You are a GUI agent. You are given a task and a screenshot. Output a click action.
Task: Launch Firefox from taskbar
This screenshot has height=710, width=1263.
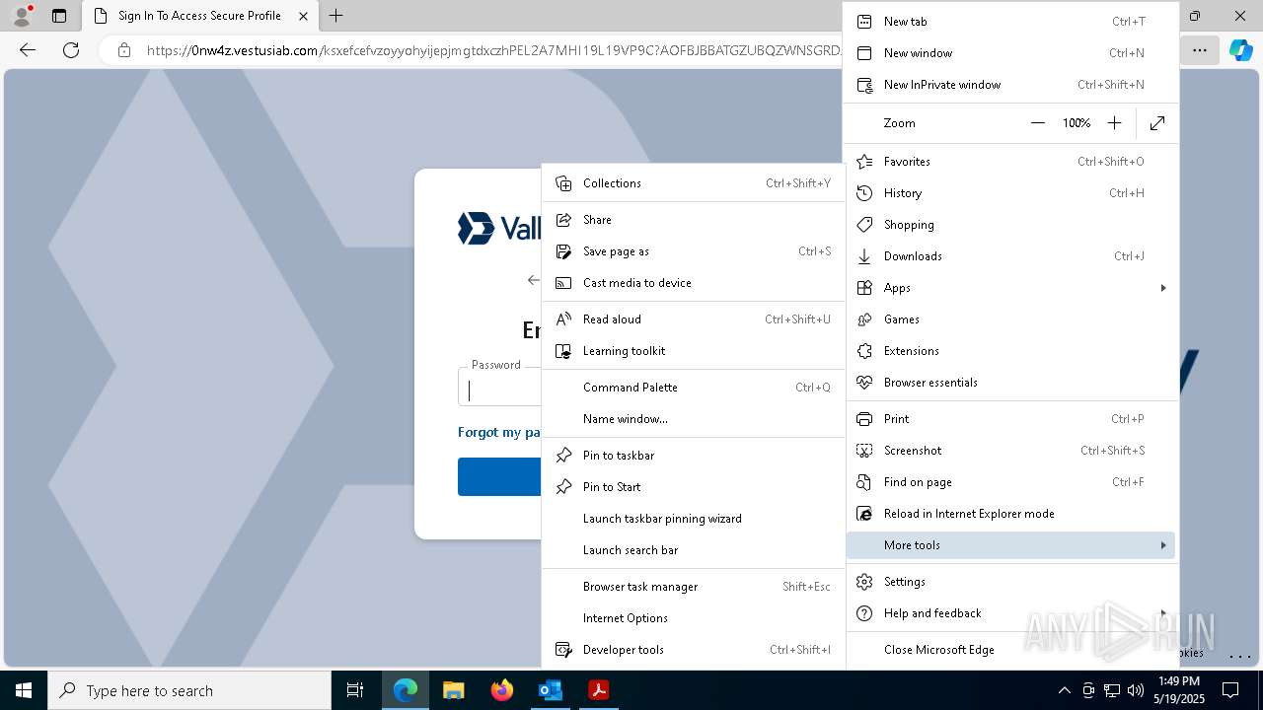click(x=501, y=690)
